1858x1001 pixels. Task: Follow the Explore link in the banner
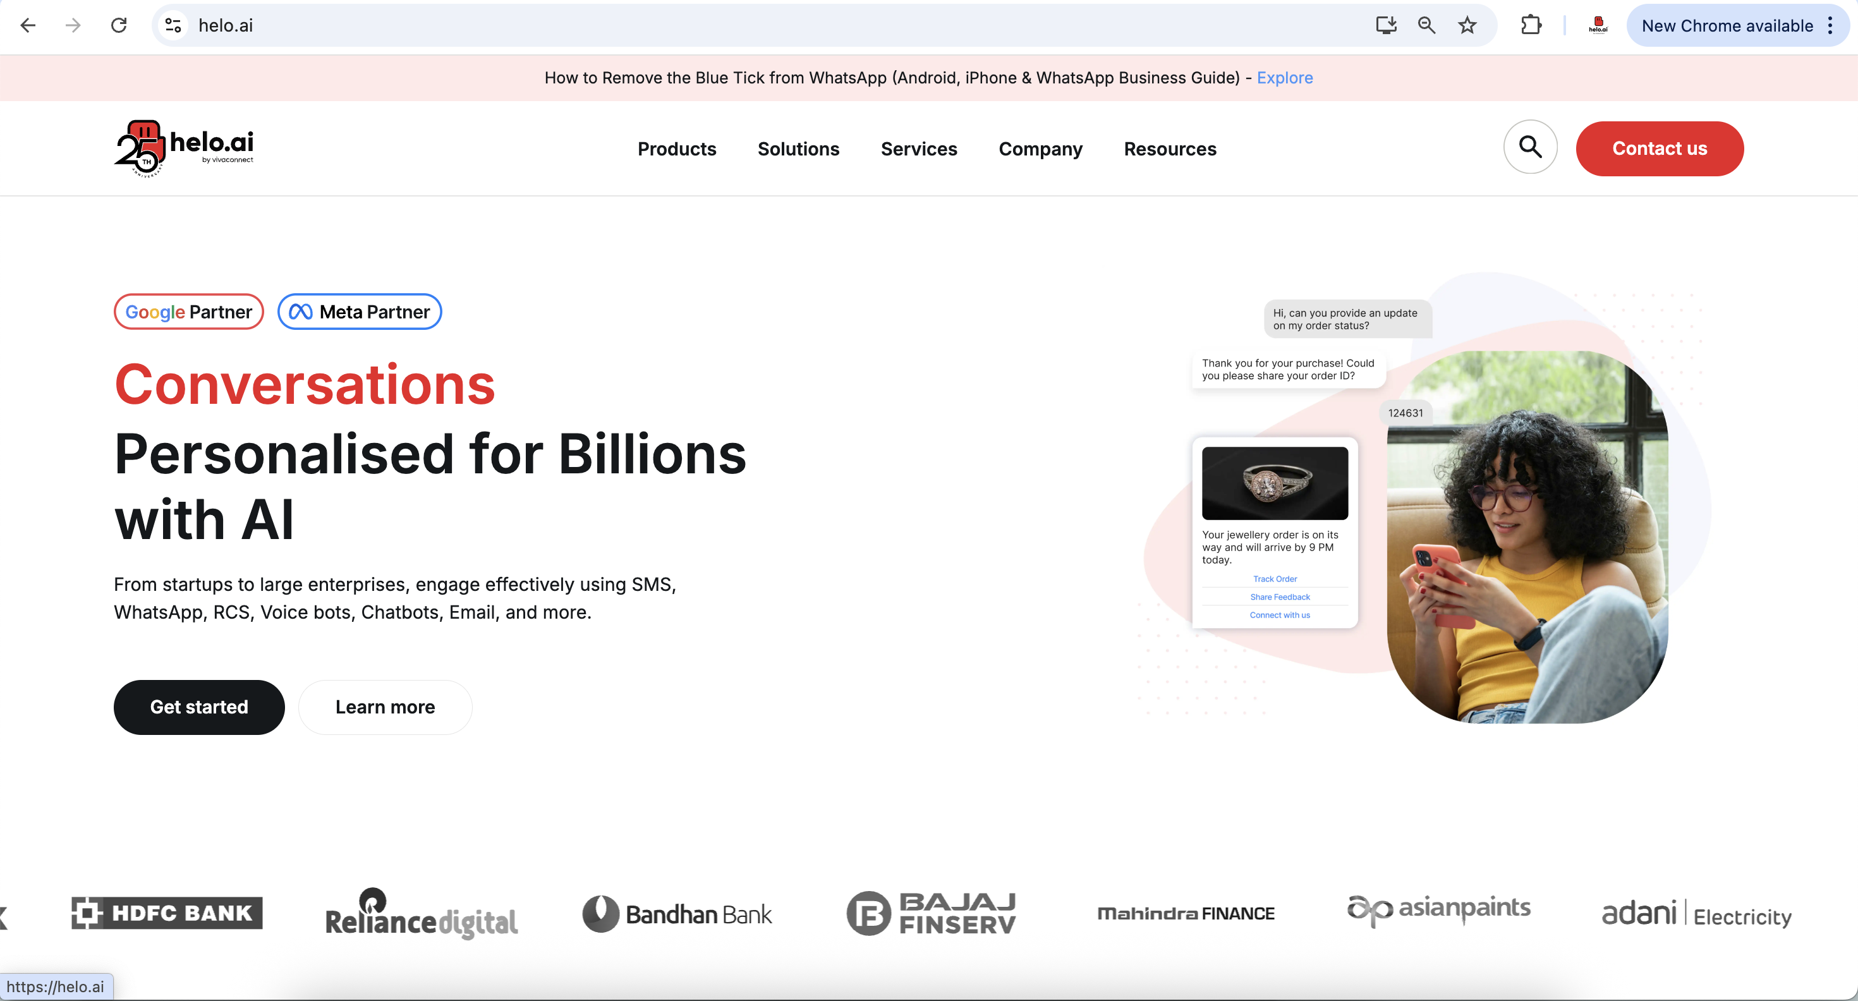pyautogui.click(x=1285, y=77)
